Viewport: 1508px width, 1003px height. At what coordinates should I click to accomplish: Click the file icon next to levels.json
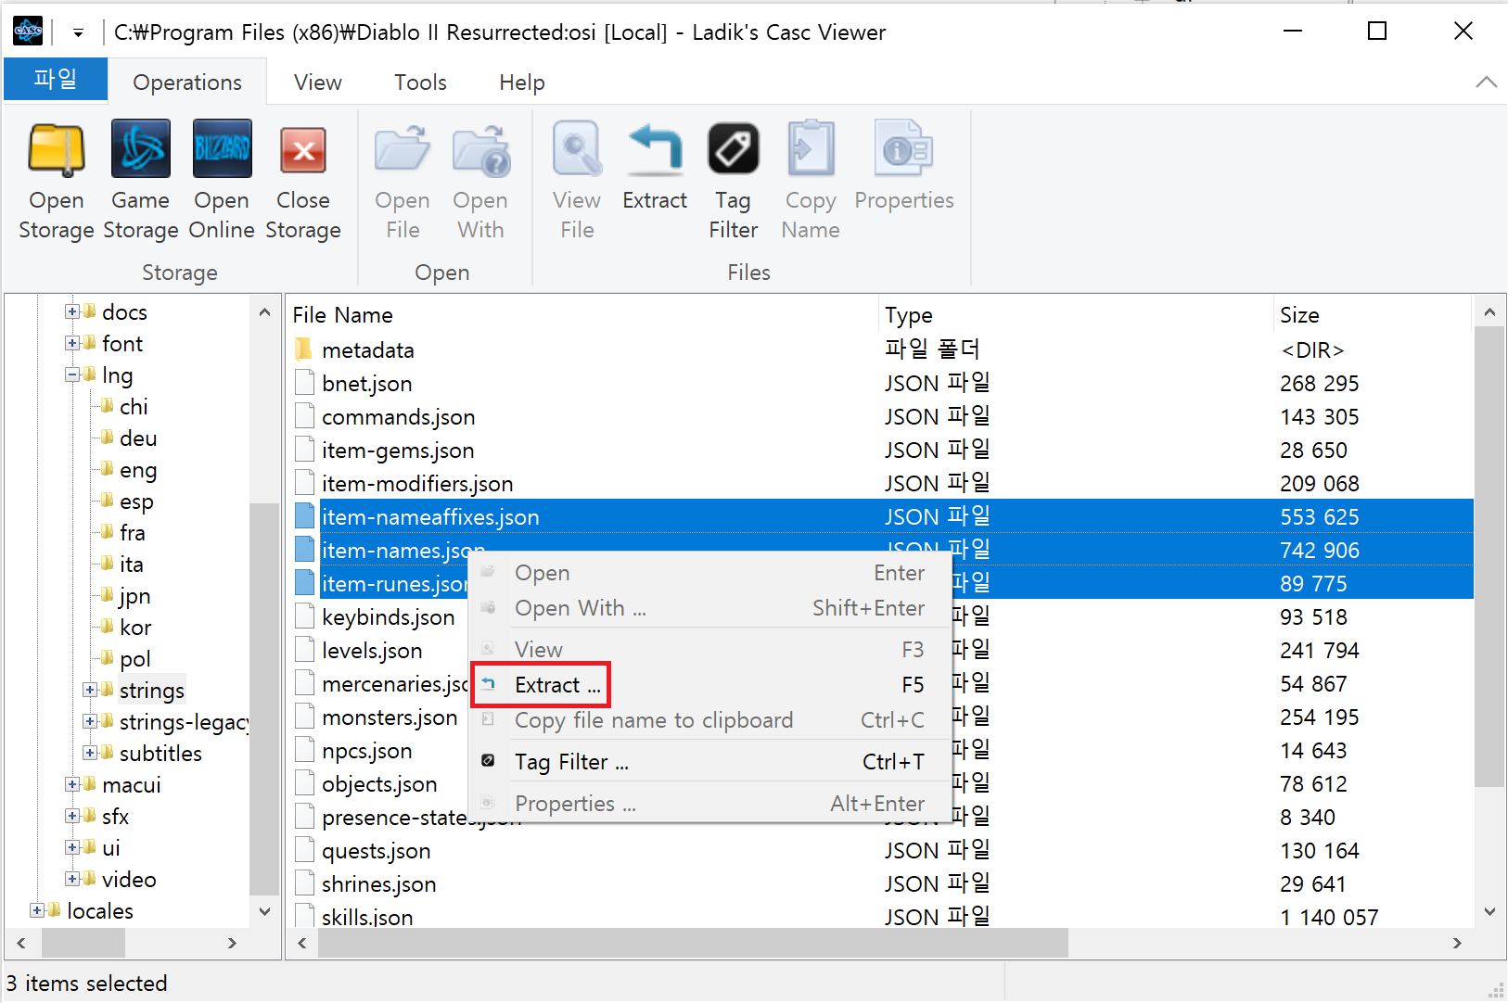tap(303, 650)
